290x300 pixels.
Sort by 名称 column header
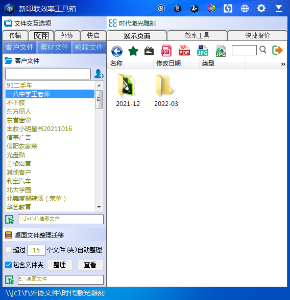(x=130, y=63)
